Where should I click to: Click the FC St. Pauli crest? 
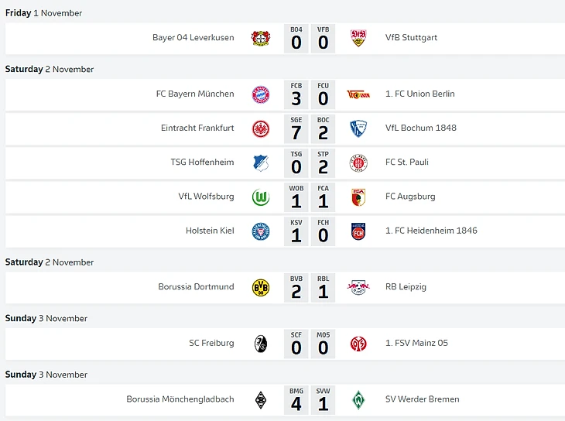click(x=358, y=163)
